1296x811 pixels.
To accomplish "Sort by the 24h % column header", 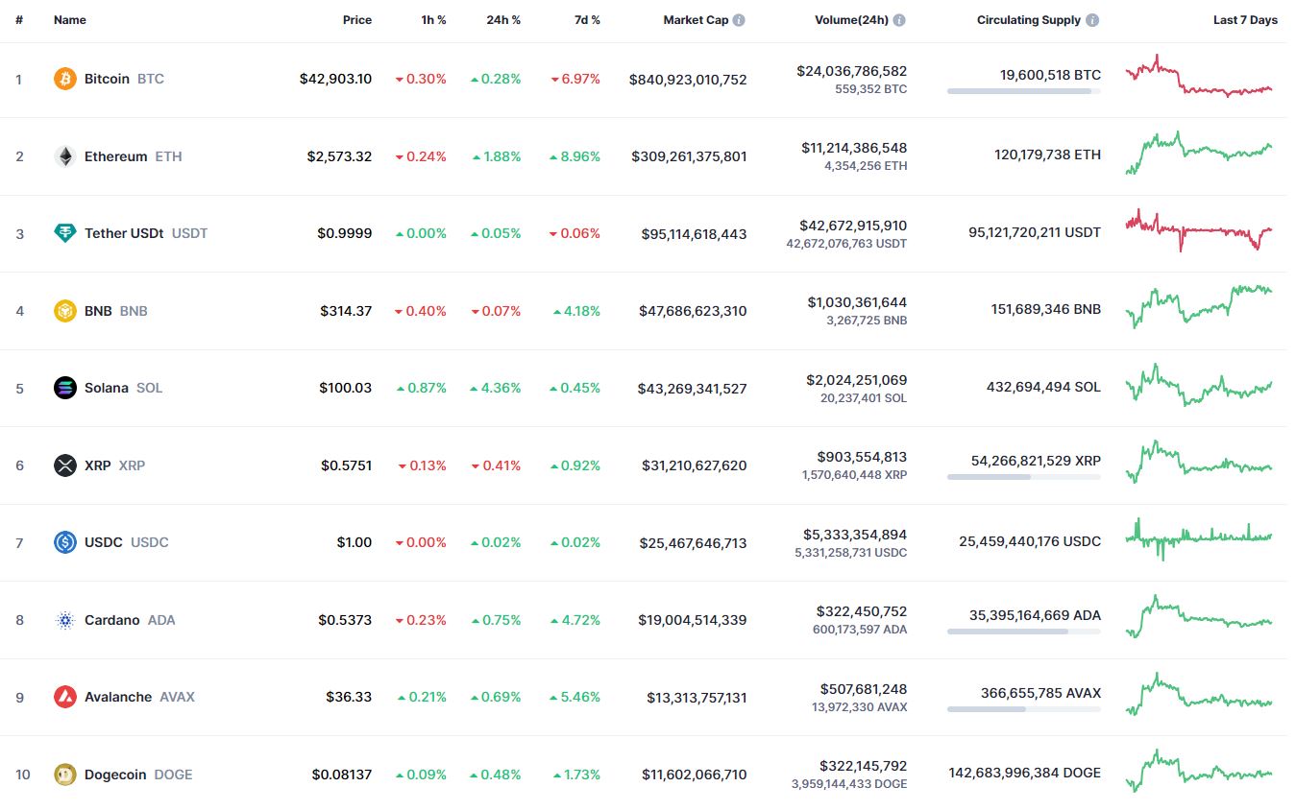I will 503,20.
